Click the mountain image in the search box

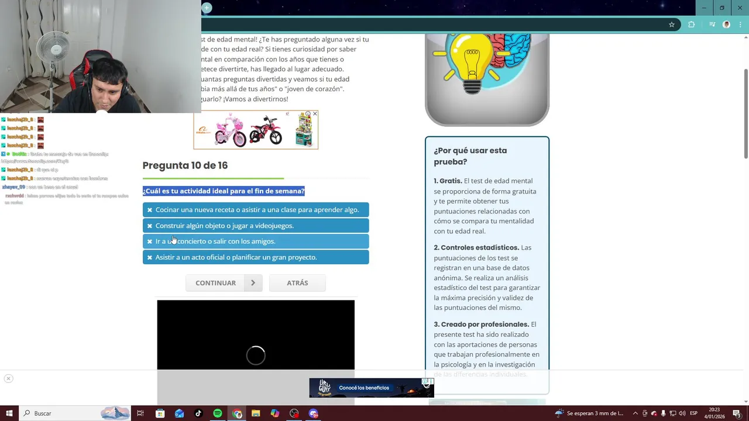(x=115, y=413)
